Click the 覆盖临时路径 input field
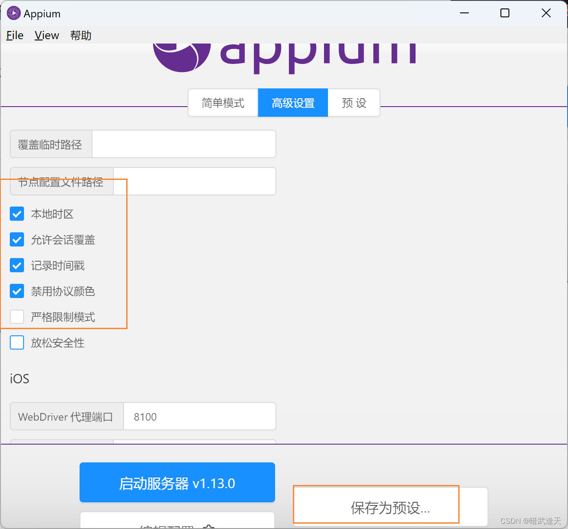The height and width of the screenshot is (529, 568). point(184,144)
